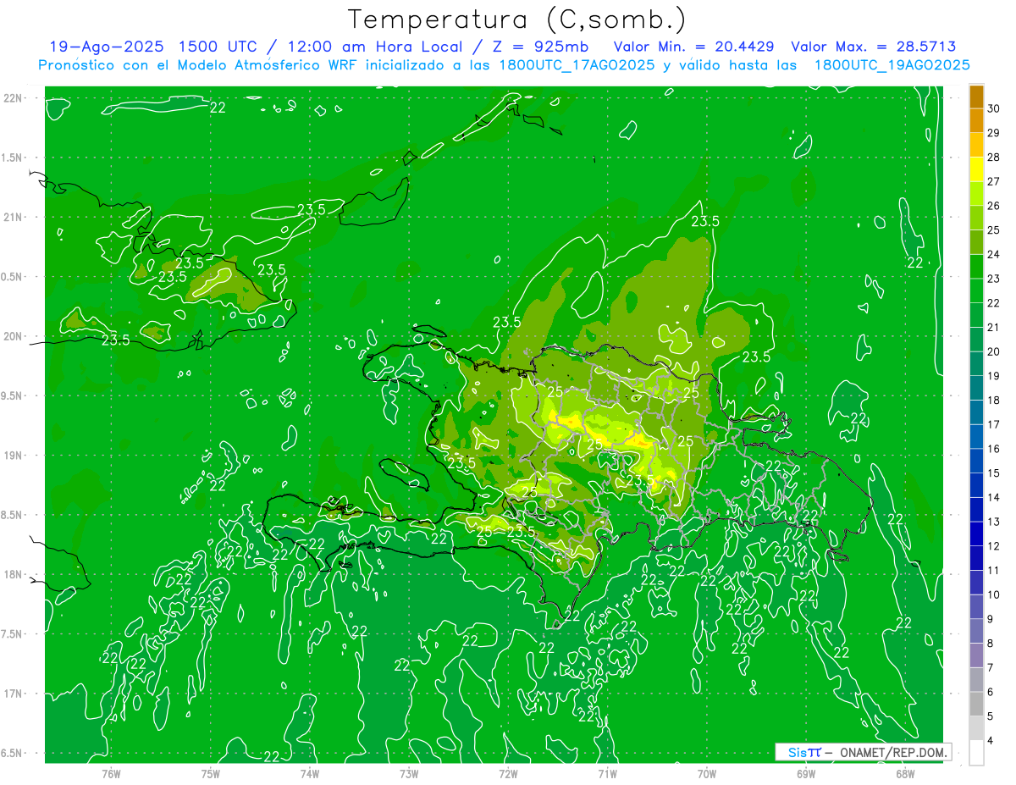The width and height of the screenshot is (1016, 785).
Task: Click the legend value 28
Action: tap(994, 157)
